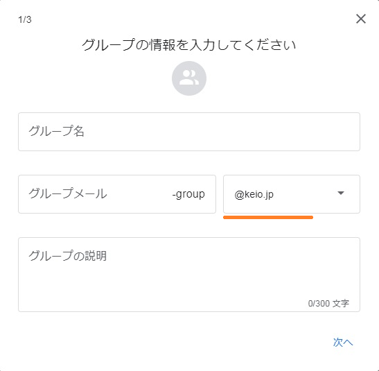Expand domain list using the arrow
The height and width of the screenshot is (371, 379).
[341, 193]
